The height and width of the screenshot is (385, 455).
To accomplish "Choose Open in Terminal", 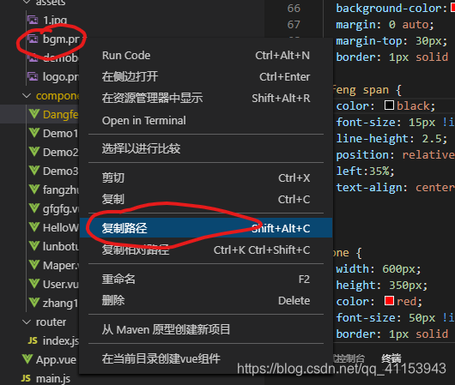I will coord(206,121).
